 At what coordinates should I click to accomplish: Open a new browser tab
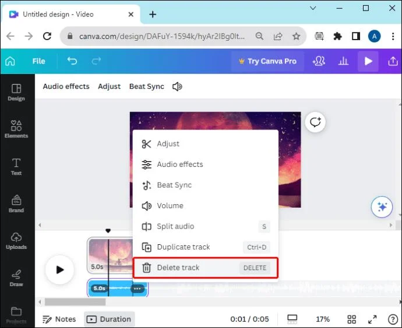pyautogui.click(x=153, y=15)
